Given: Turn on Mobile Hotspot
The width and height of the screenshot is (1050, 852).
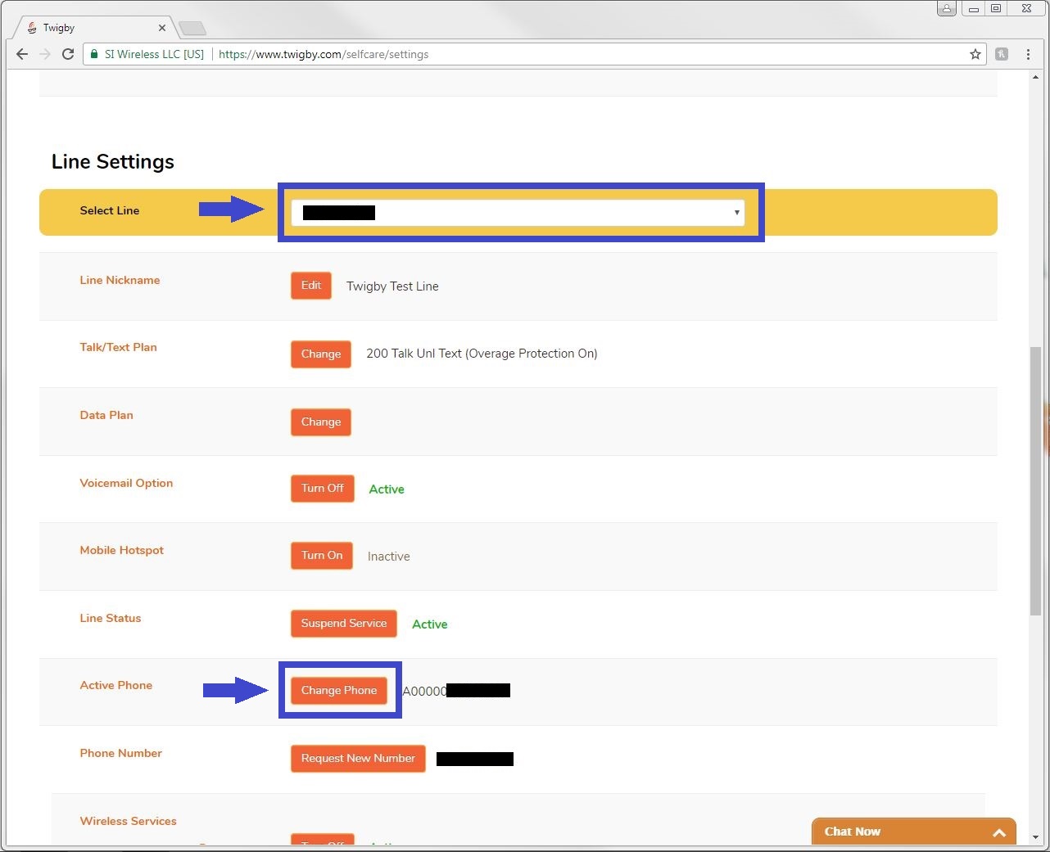Looking at the screenshot, I should click(321, 556).
